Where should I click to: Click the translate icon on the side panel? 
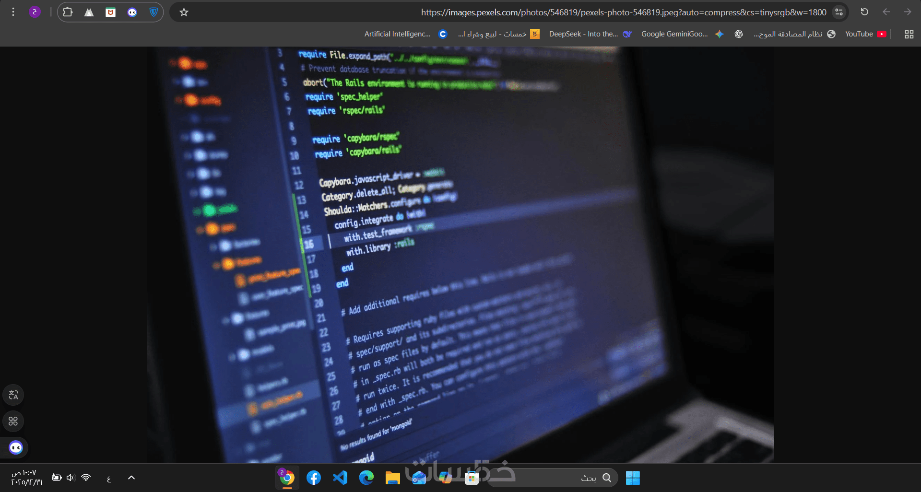pos(13,395)
